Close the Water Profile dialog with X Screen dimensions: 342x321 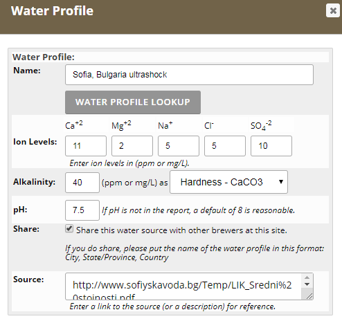(333, 10)
